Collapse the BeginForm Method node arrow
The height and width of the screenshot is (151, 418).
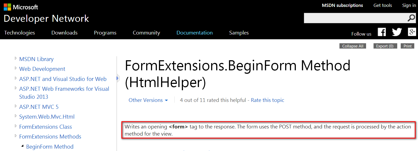pos(22,146)
